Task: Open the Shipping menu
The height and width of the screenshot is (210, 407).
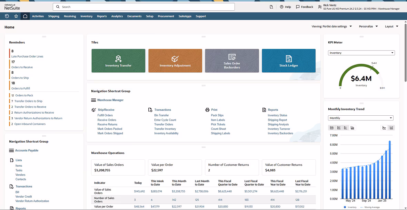Action: (x=54, y=16)
